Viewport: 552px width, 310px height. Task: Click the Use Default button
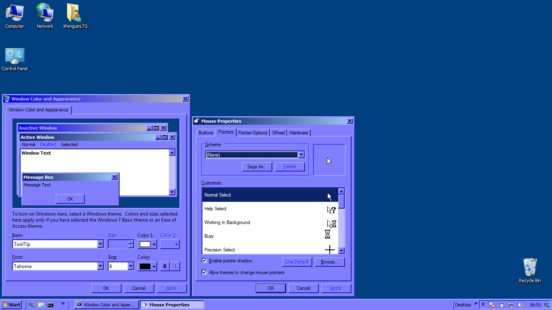click(x=297, y=262)
